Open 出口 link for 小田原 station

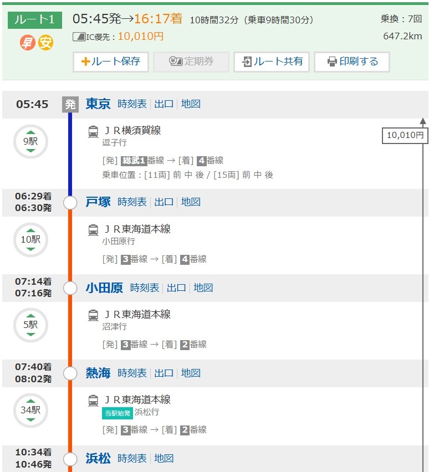click(176, 288)
